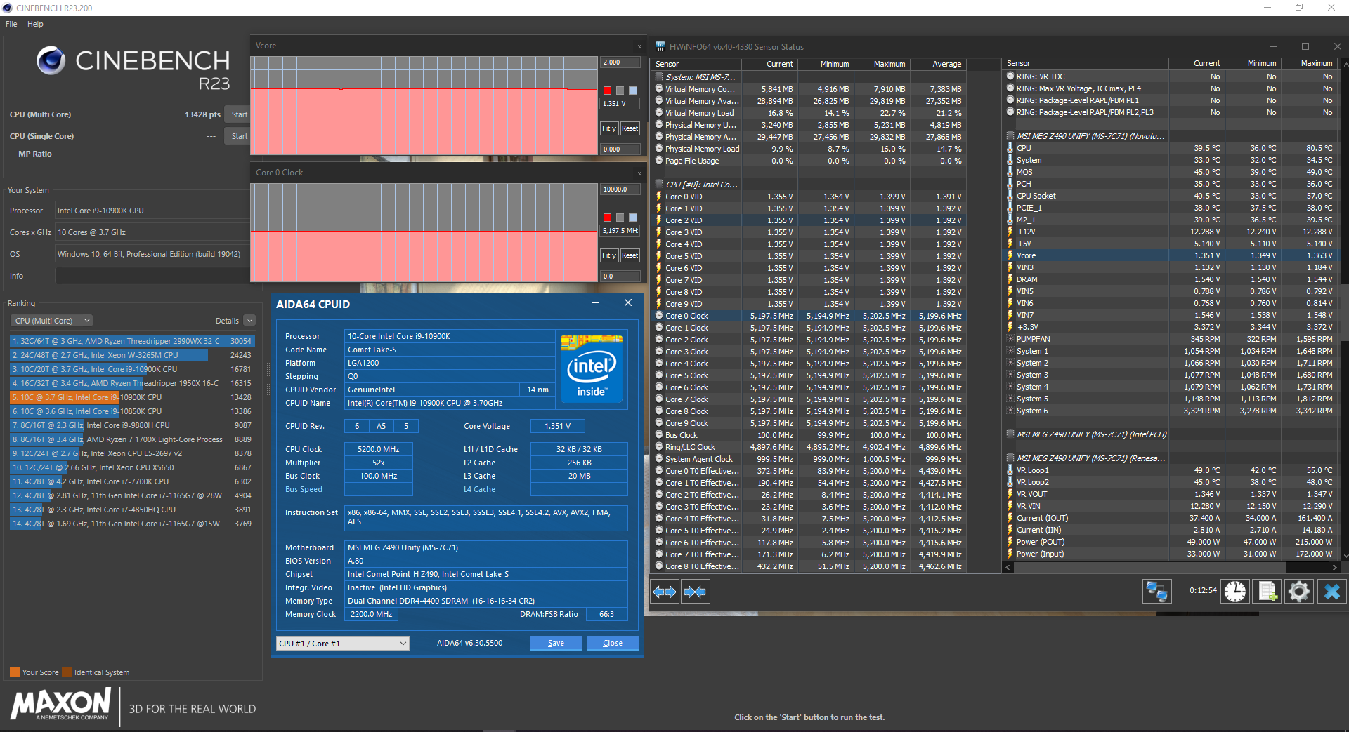Open the Cinebench File menu

tap(11, 24)
